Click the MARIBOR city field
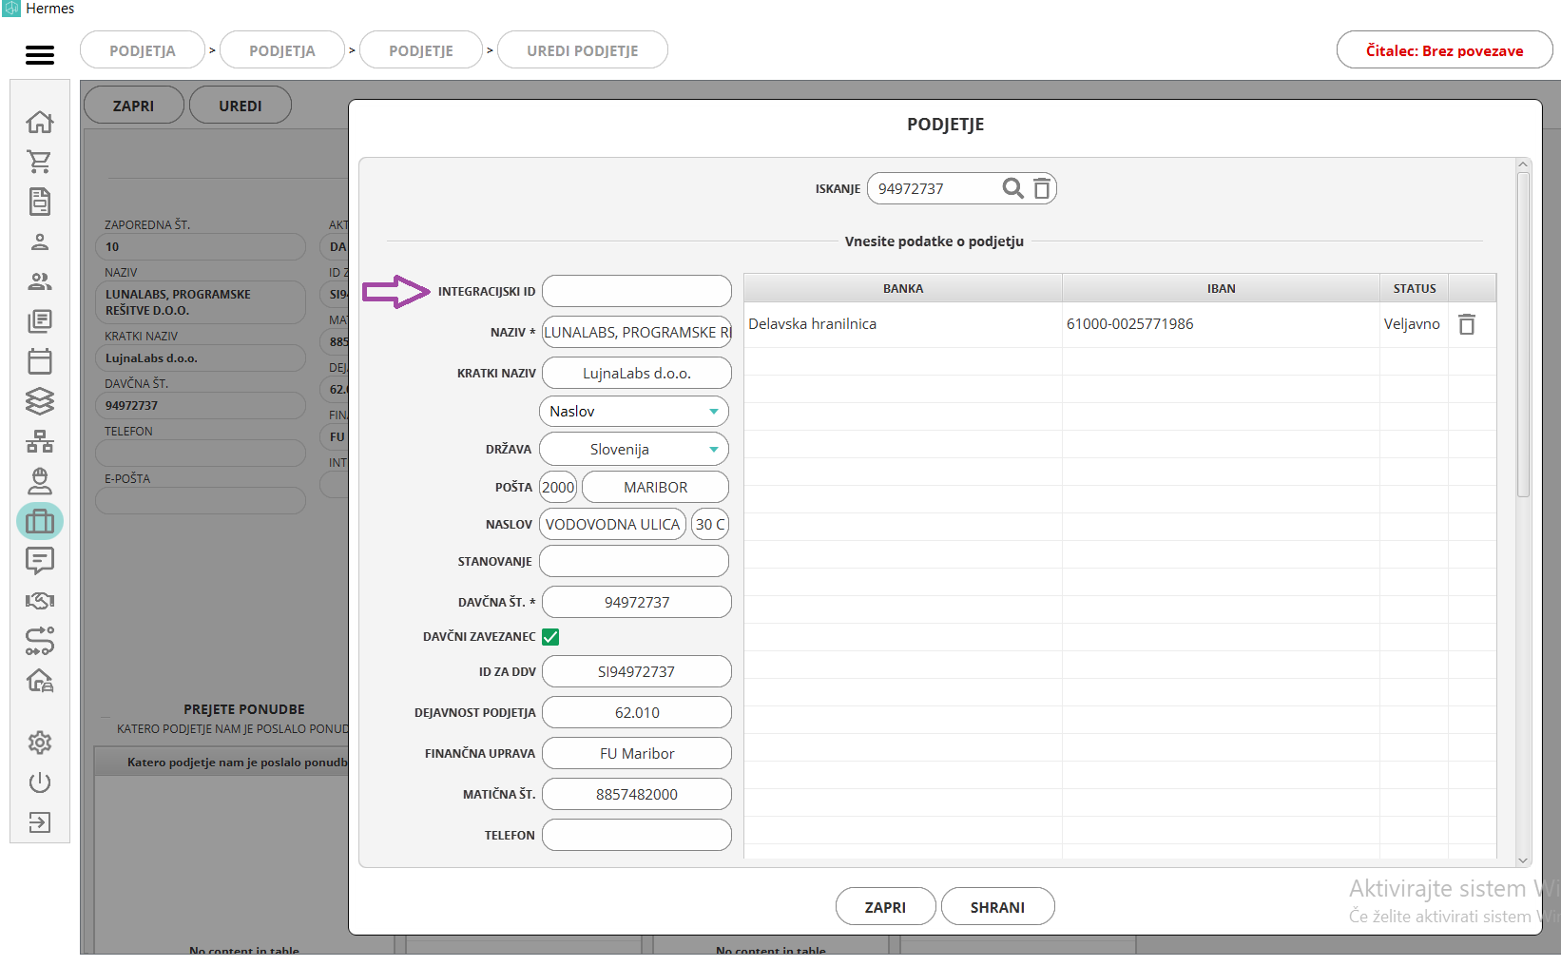 click(656, 487)
